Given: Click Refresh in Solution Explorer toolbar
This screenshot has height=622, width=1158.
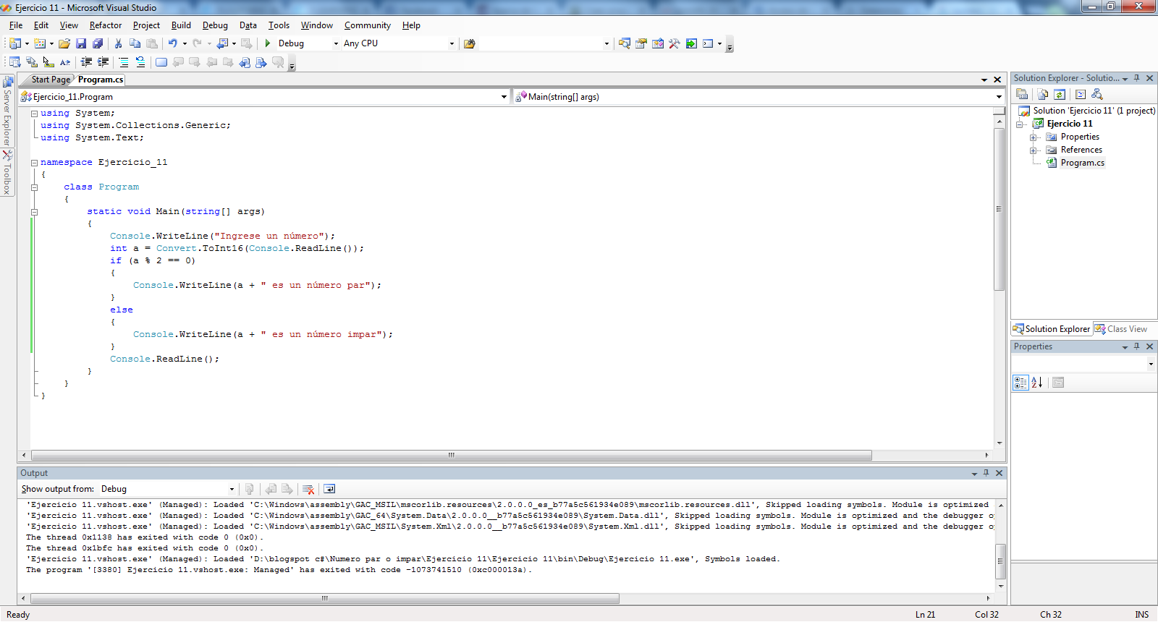Looking at the screenshot, I should [1060, 94].
